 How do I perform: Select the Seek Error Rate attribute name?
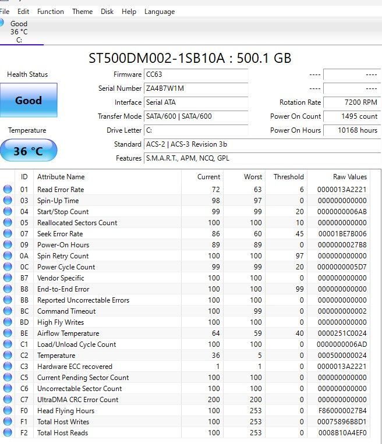point(60,233)
